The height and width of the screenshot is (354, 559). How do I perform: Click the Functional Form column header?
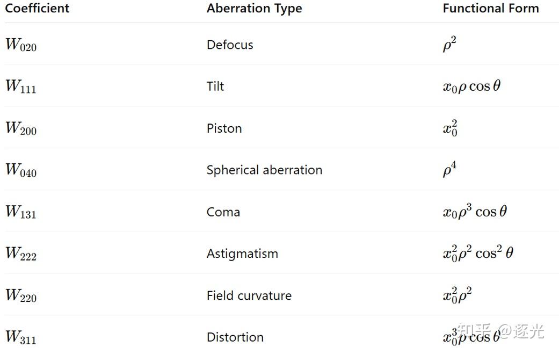pyautogui.click(x=490, y=9)
